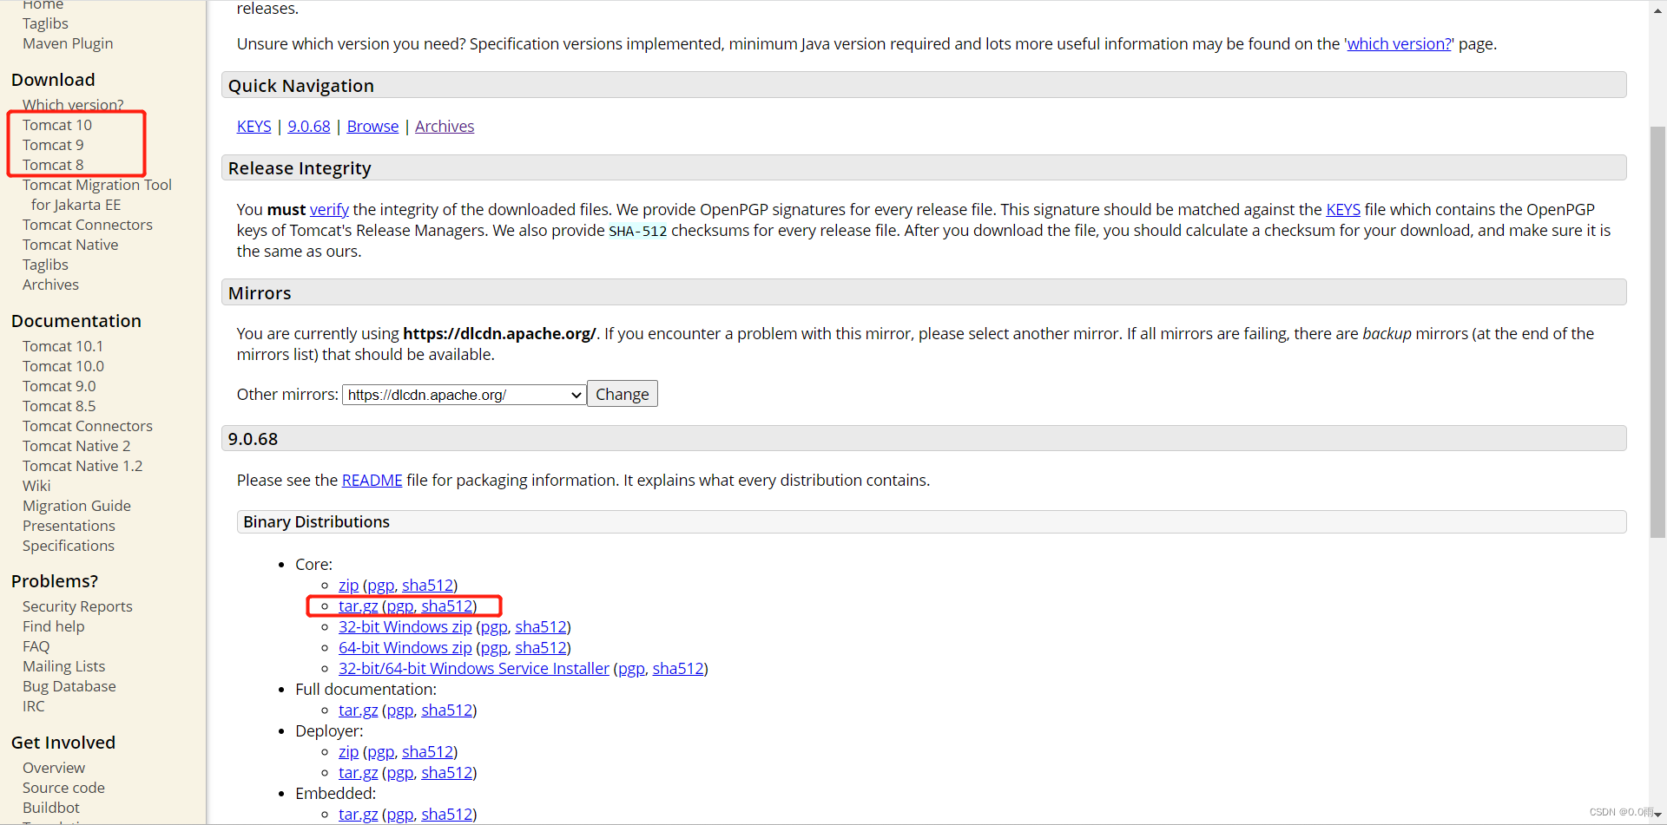The image size is (1667, 825).
Task: Open the README file link
Action: click(372, 481)
